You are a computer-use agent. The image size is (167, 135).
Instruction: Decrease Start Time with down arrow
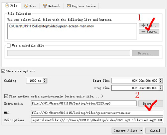point(161,82)
